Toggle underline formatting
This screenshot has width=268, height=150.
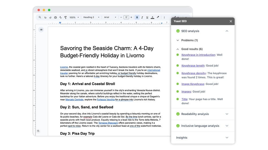(147, 17)
